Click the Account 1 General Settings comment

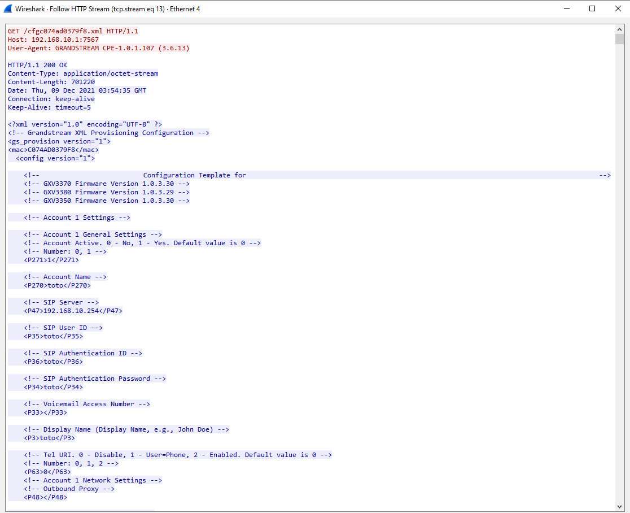[93, 234]
